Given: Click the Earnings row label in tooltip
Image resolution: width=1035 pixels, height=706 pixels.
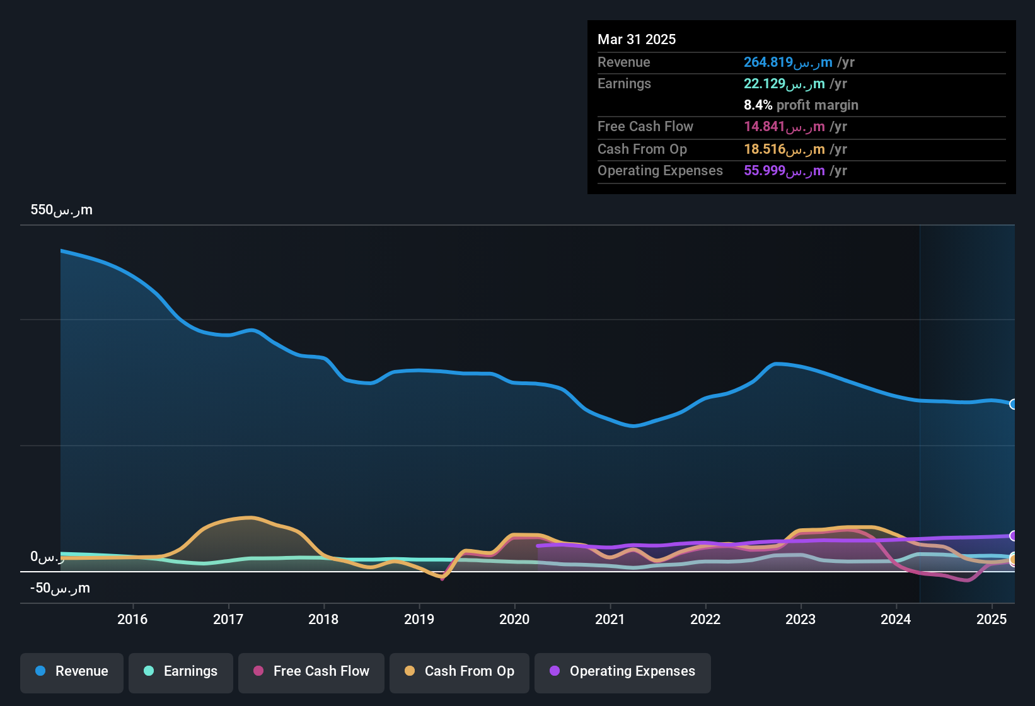Looking at the screenshot, I should coord(624,83).
